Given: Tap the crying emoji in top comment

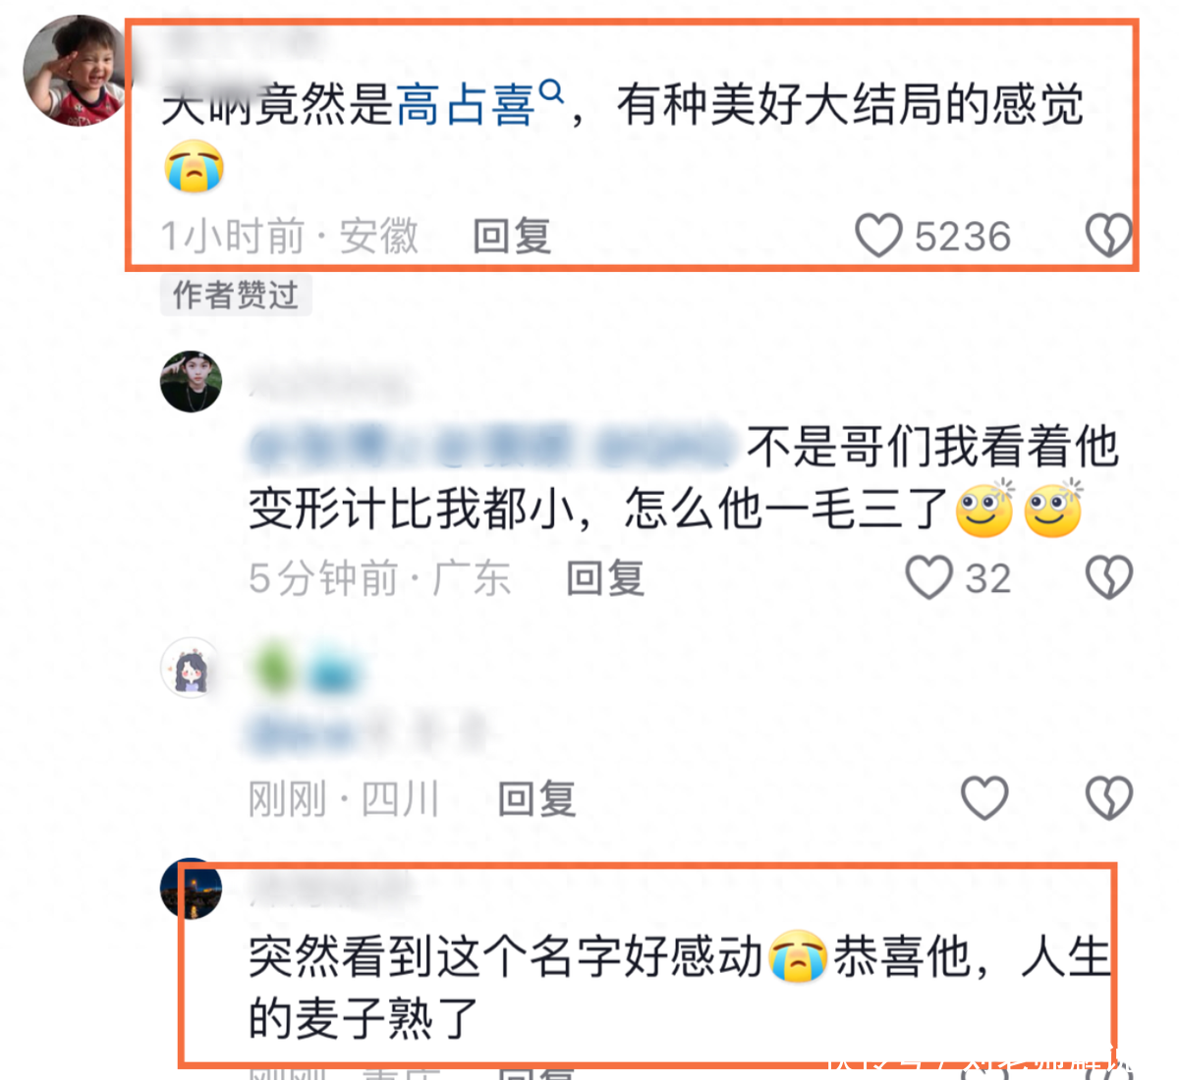Looking at the screenshot, I should (x=195, y=167).
